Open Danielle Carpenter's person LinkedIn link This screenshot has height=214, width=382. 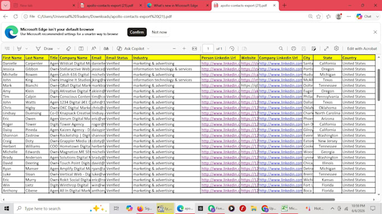220,63
